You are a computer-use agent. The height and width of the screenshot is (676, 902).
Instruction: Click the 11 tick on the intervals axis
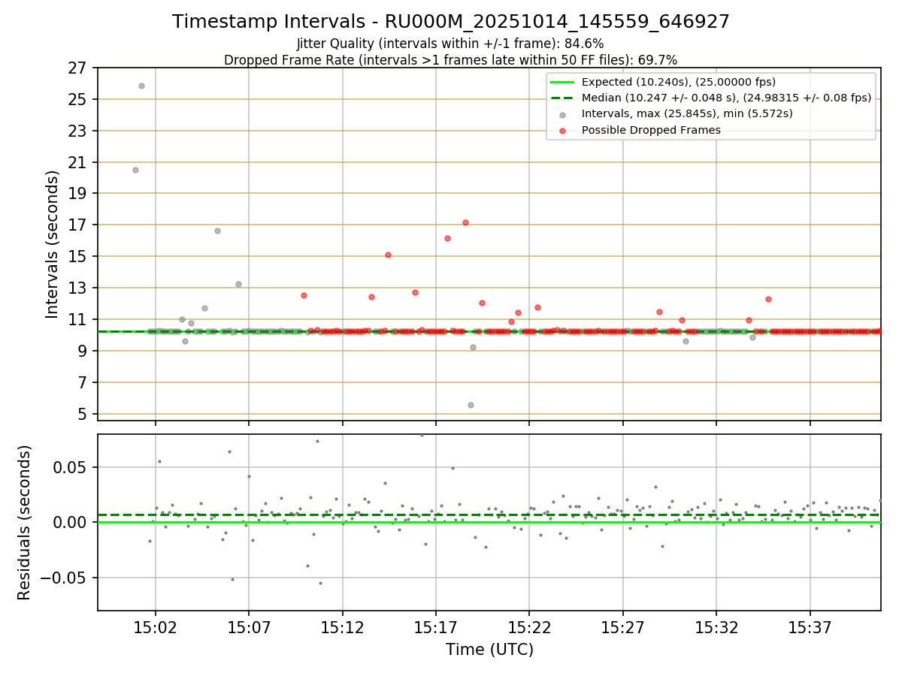pyautogui.click(x=78, y=320)
